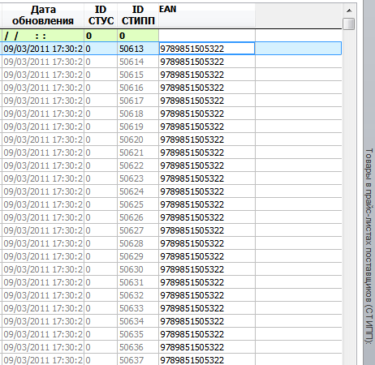Image resolution: width=375 pixels, height=365 pixels.
Task: Select ID cell 50630
Action: click(138, 269)
